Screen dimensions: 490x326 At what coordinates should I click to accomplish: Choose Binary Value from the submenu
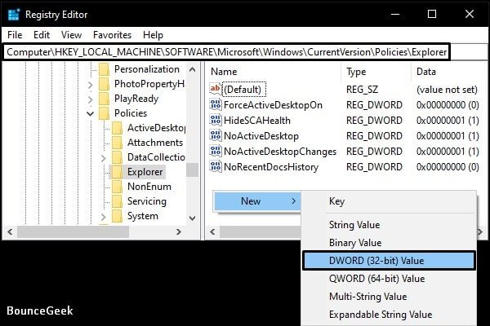coord(389,243)
